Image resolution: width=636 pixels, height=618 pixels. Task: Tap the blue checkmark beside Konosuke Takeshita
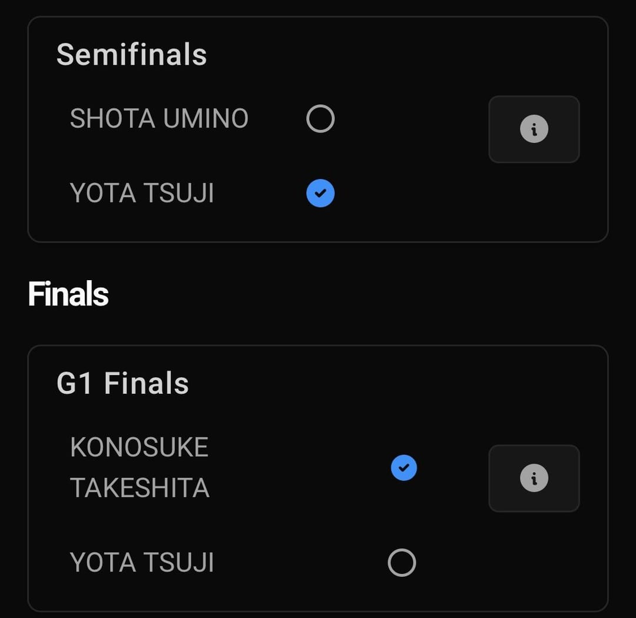[x=403, y=467]
